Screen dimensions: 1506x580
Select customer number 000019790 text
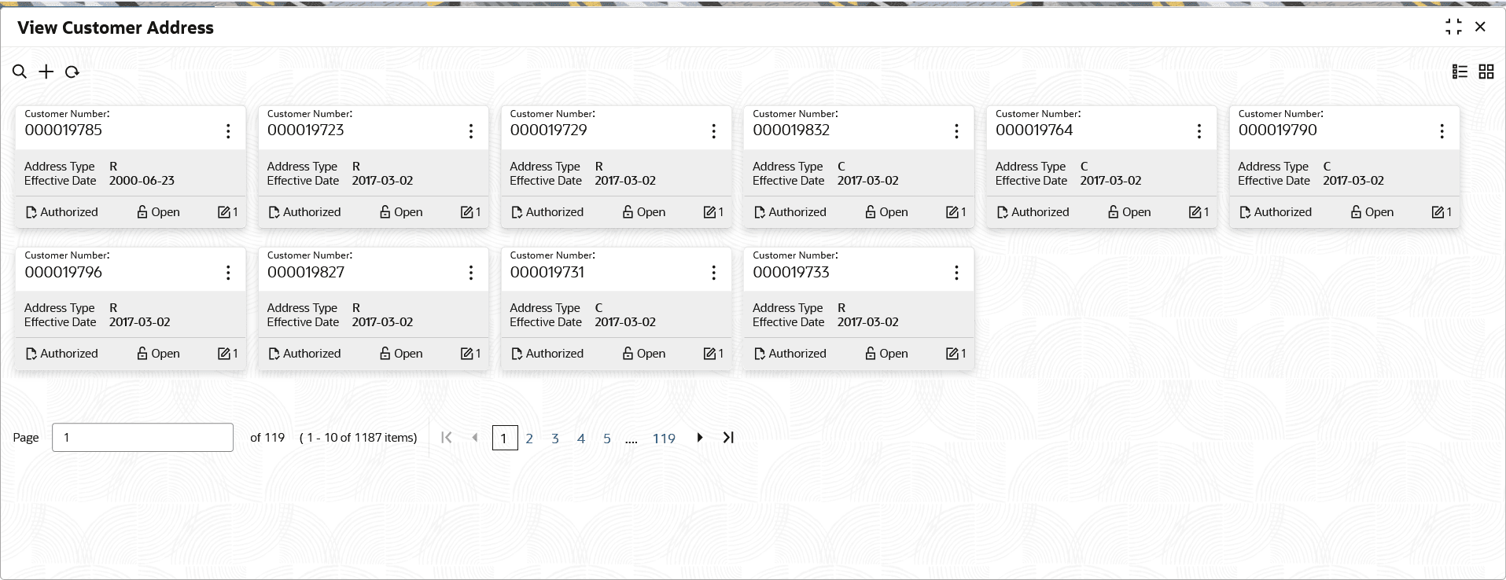[1277, 130]
